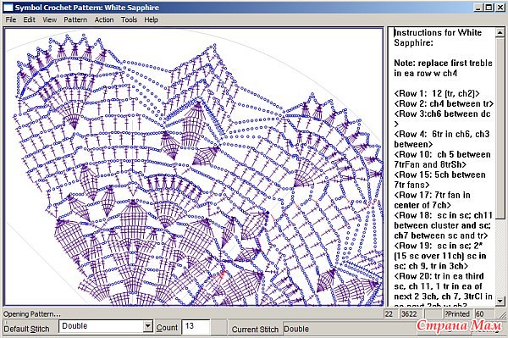Minimize the Symbol Crochet Pattern window
508x338 pixels.
point(479,7)
